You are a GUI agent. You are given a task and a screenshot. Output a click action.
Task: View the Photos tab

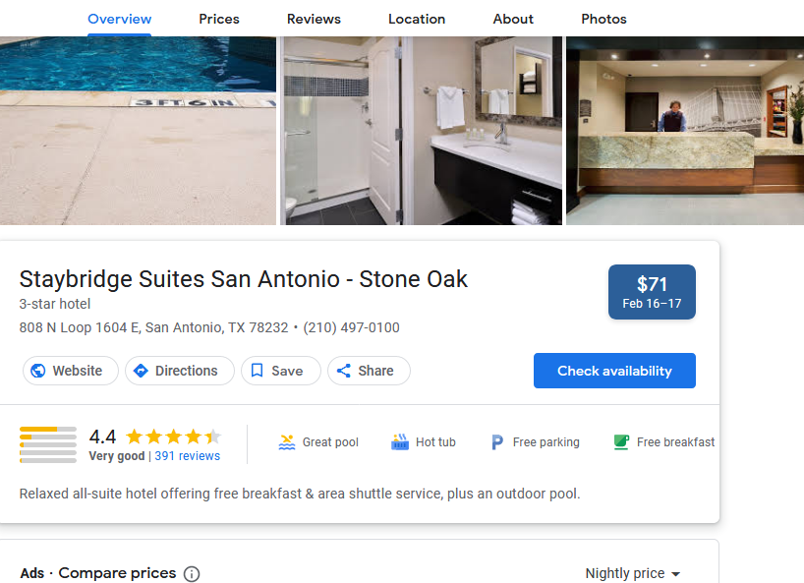tap(603, 19)
